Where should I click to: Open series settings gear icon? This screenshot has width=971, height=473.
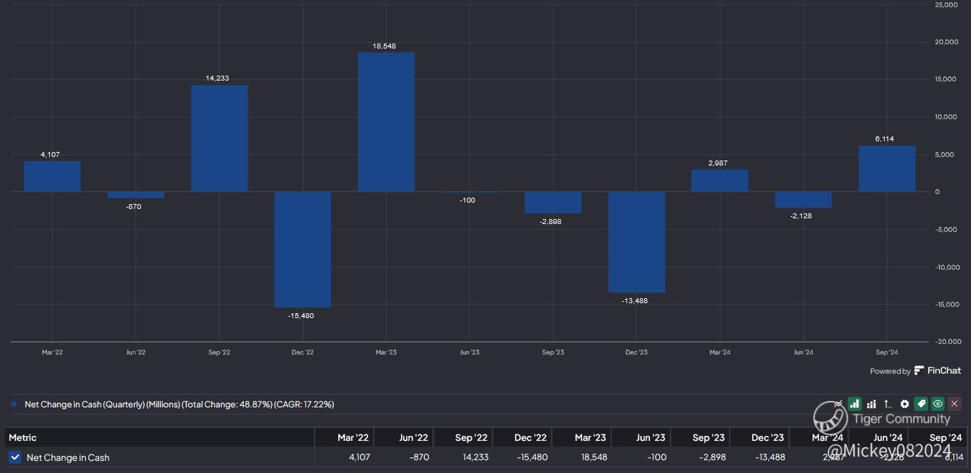point(905,404)
